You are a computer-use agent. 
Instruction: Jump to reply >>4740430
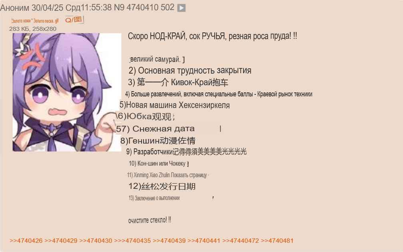point(96,241)
